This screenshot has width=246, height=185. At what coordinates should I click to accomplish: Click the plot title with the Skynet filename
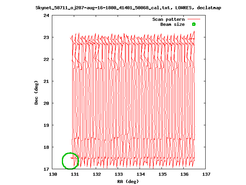tap(128, 8)
